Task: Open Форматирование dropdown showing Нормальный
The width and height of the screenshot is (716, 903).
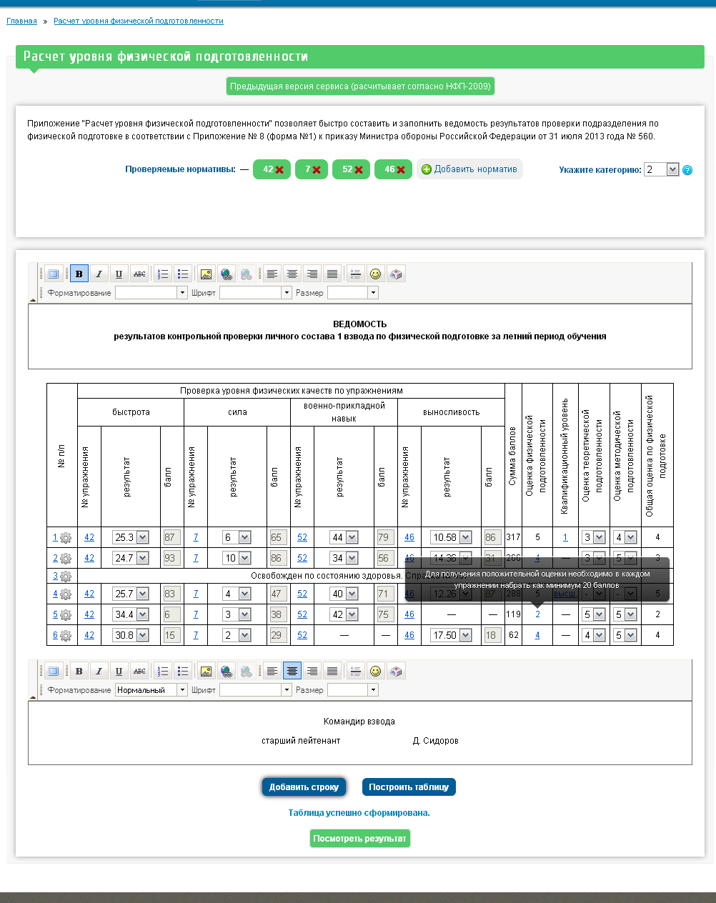Action: (151, 690)
